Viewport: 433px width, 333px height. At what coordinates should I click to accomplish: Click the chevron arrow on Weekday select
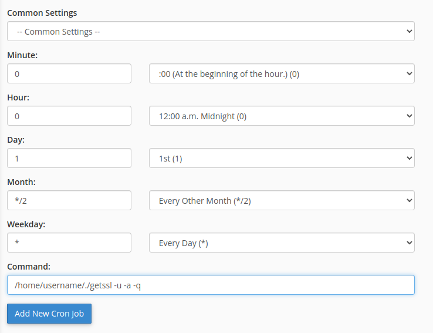pos(410,243)
